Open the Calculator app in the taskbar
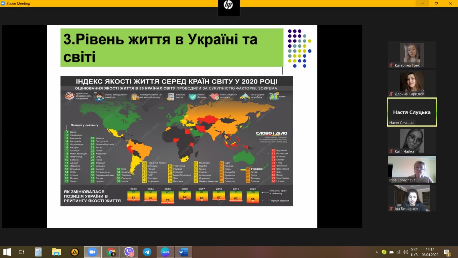Image resolution: width=458 pixels, height=258 pixels. (x=38, y=252)
